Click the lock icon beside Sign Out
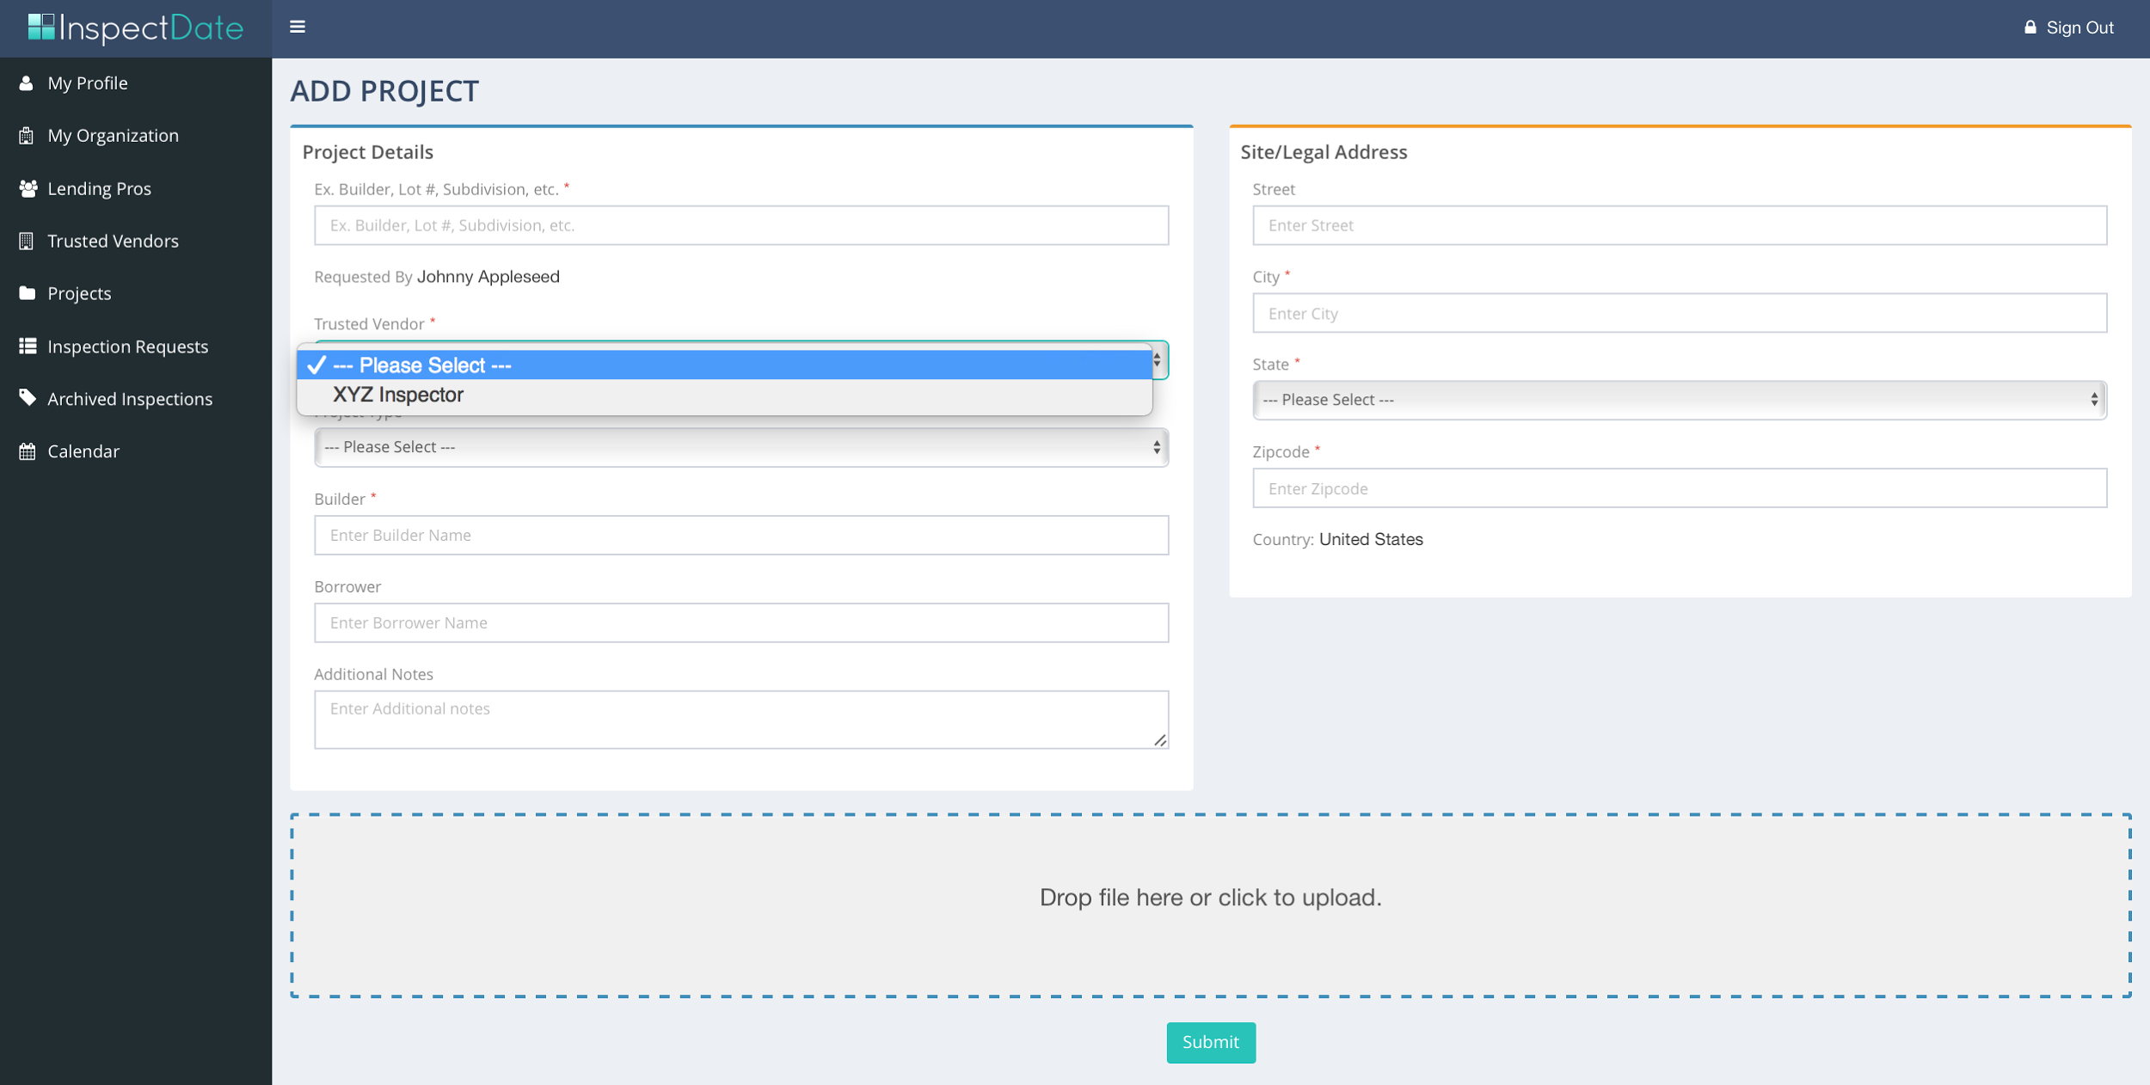Image resolution: width=2150 pixels, height=1085 pixels. (x=2030, y=28)
